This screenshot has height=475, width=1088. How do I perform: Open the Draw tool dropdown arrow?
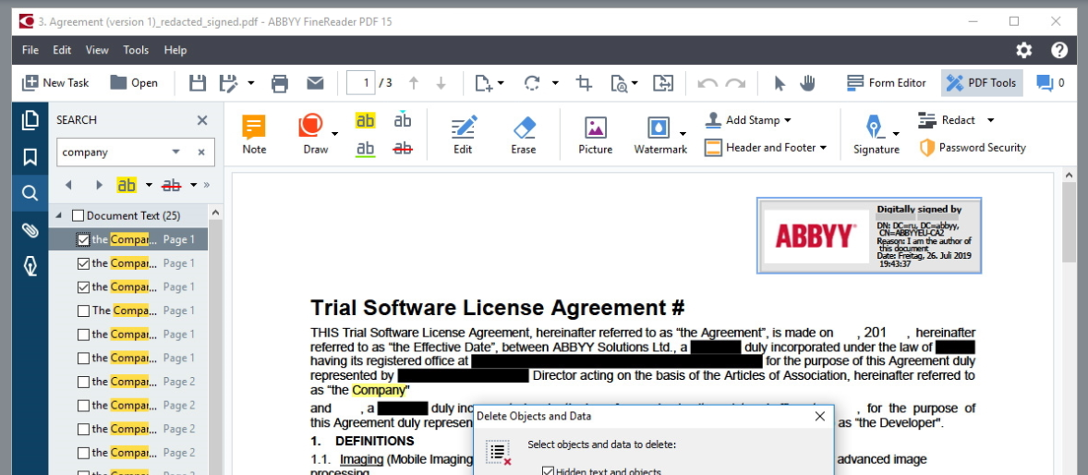335,134
